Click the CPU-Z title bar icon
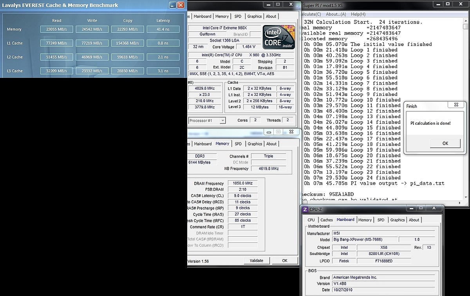470x296 pixels. pos(305,210)
